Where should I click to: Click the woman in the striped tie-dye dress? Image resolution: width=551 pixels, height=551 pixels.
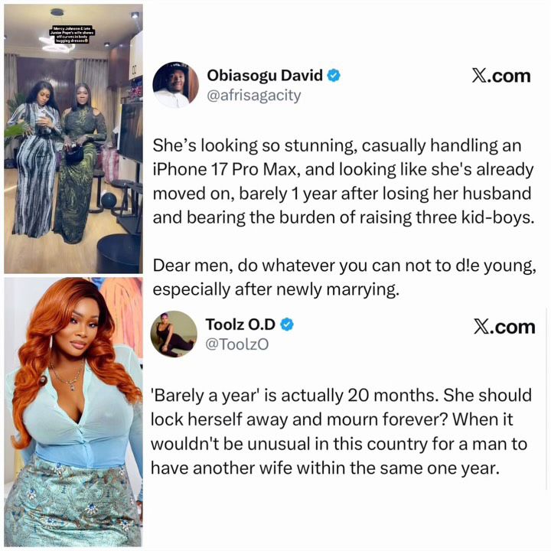[35, 158]
